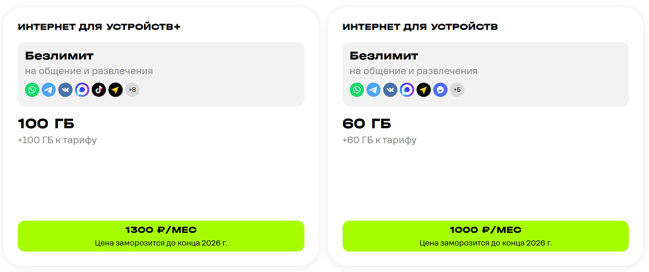Image resolution: width=649 pixels, height=272 pixels.
Task: Click Yandex Navigator icon in the 1300 ₽ plan
Action: pyautogui.click(x=116, y=90)
